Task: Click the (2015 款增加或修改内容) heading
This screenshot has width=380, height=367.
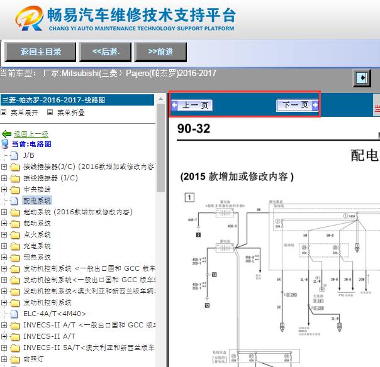Action: [237, 177]
